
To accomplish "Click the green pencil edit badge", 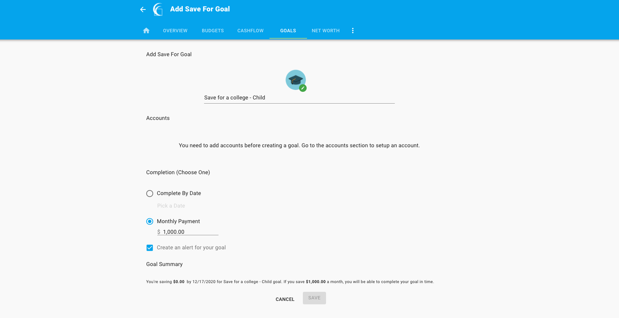I will click(x=303, y=88).
